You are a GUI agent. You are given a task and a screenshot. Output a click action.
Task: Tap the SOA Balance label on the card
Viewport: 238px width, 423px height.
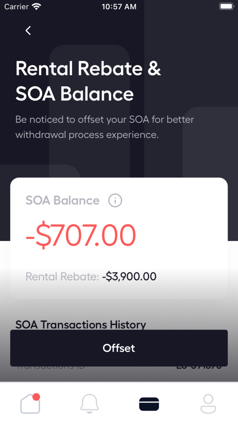(x=62, y=201)
